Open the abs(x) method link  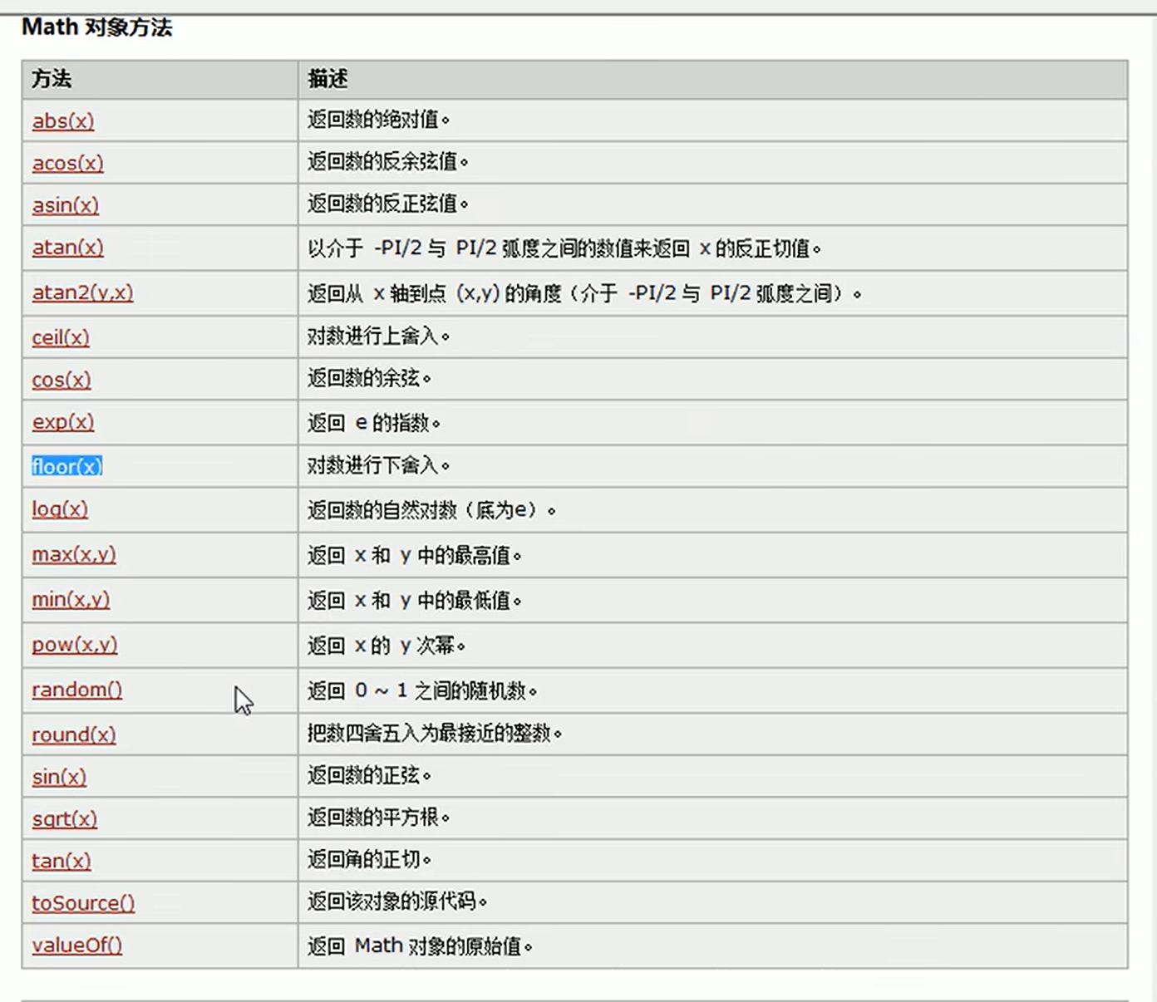point(63,121)
